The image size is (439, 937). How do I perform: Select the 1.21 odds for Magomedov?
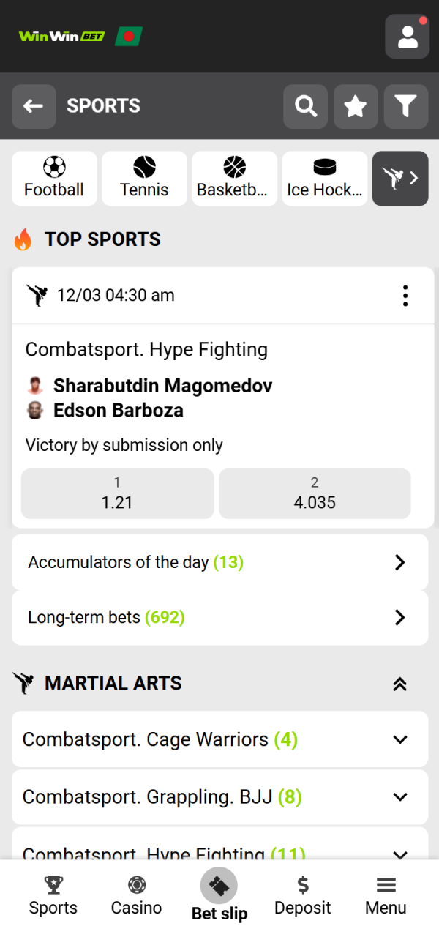point(117,493)
